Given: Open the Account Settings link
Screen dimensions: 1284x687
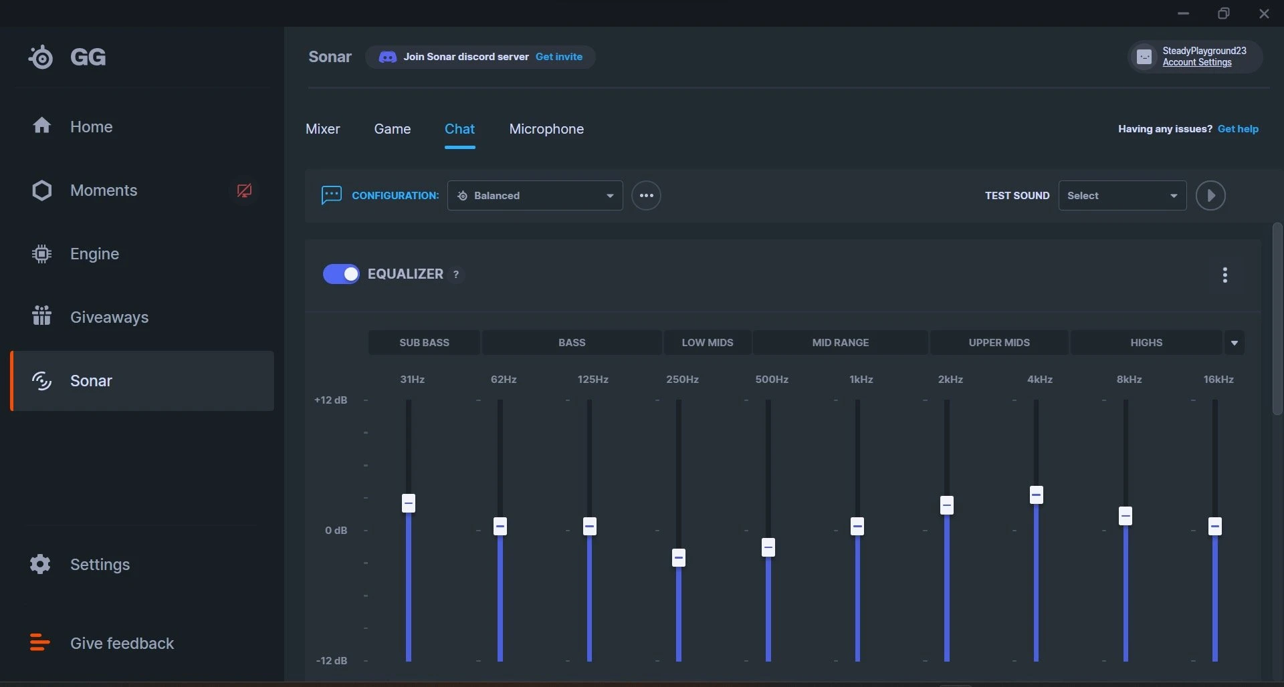Looking at the screenshot, I should point(1197,62).
